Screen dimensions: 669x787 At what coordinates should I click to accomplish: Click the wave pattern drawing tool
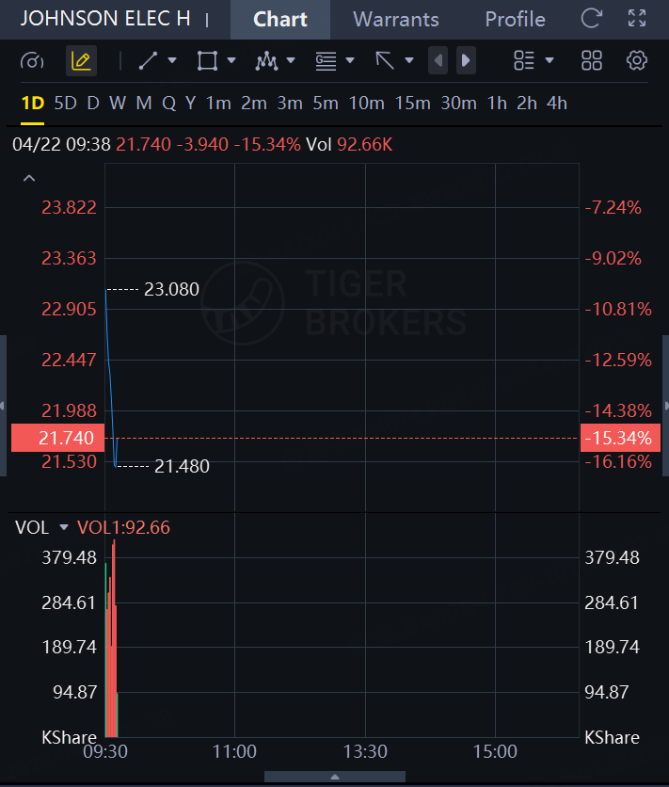point(266,61)
